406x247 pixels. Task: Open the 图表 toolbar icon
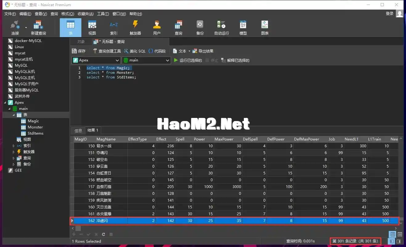pyautogui.click(x=265, y=28)
